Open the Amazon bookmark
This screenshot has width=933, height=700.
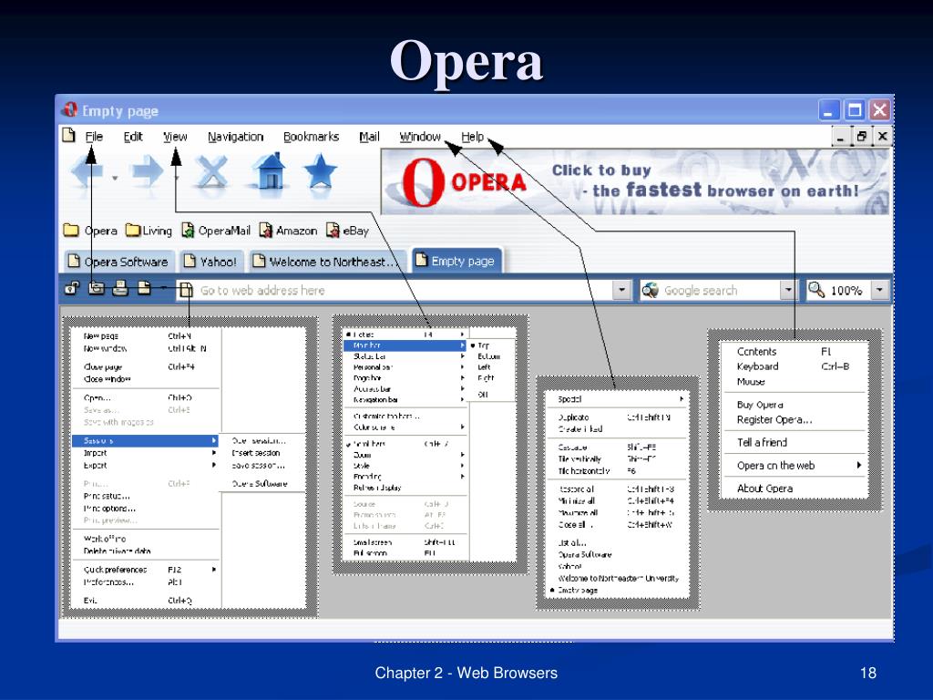pos(289,231)
